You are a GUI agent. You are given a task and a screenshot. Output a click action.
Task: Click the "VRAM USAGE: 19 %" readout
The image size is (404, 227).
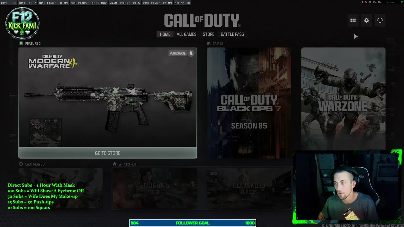pos(125,3)
